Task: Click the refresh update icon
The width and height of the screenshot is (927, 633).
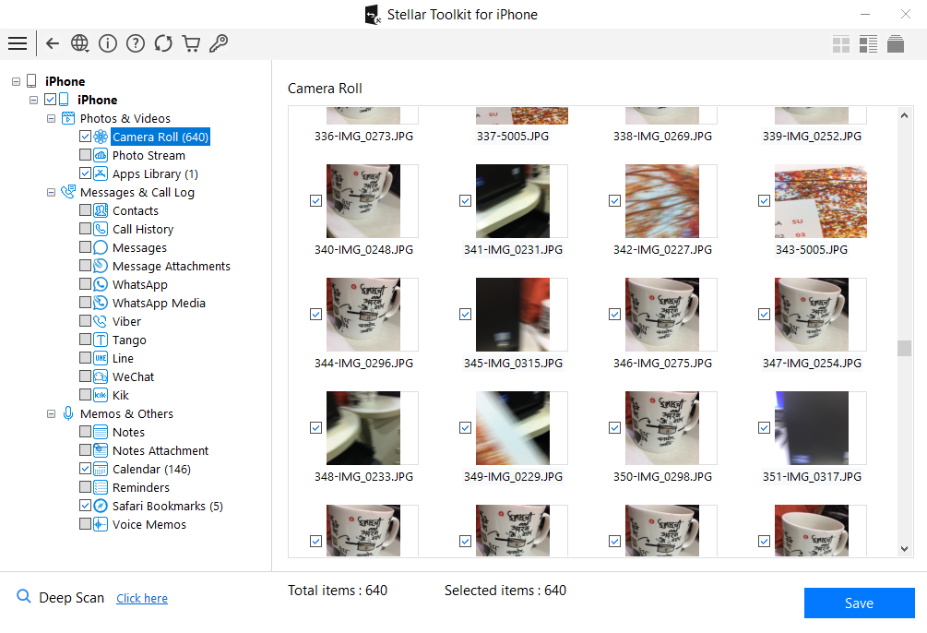Action: (163, 43)
